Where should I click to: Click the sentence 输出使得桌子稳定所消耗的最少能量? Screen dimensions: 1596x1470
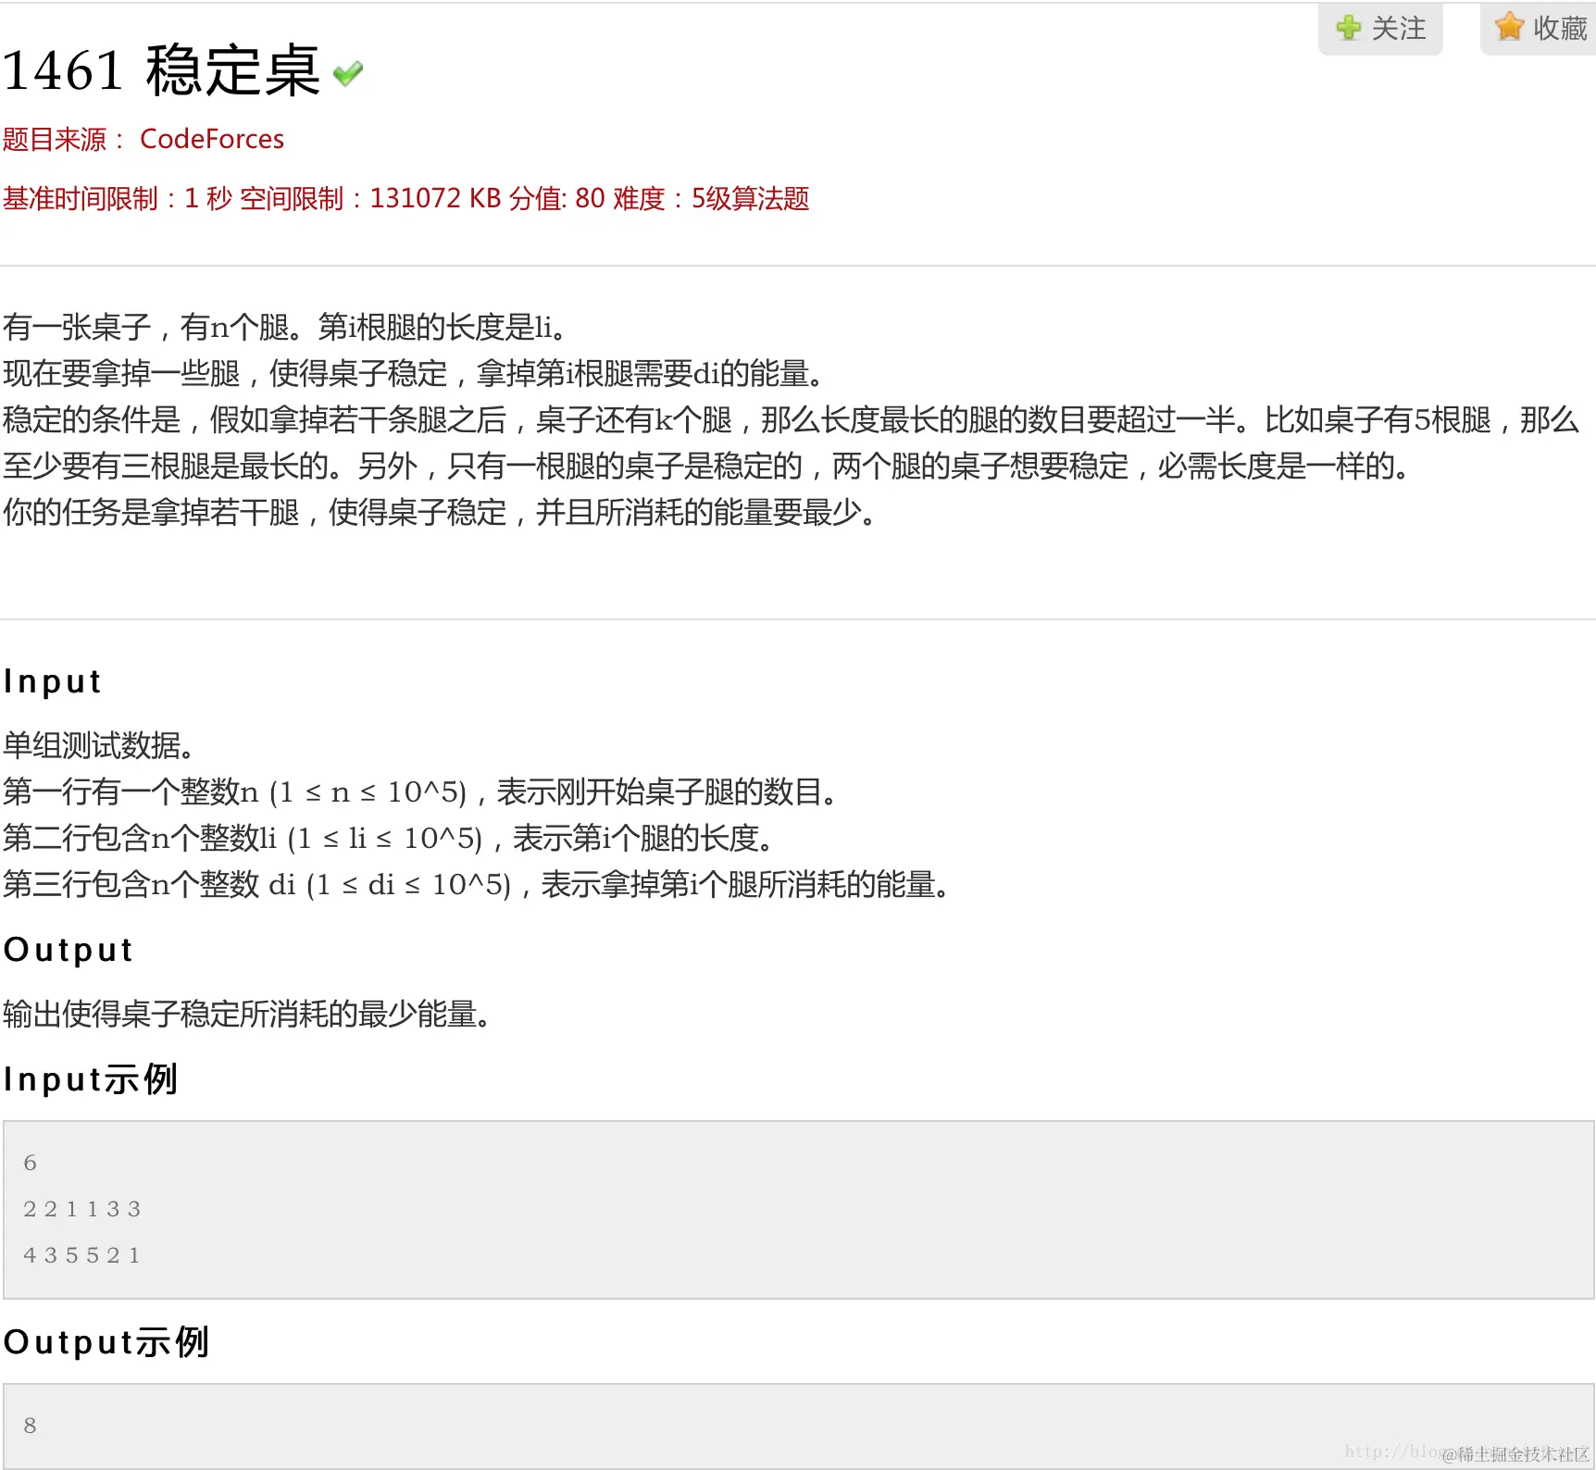[x=246, y=1014]
